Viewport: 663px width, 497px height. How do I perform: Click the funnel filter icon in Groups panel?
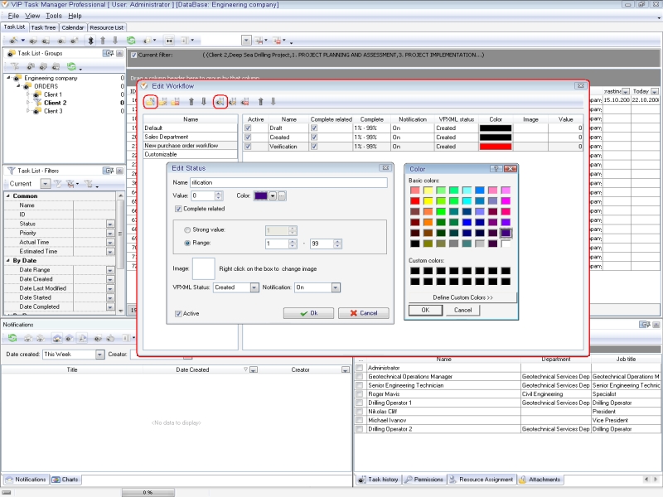(x=15, y=66)
